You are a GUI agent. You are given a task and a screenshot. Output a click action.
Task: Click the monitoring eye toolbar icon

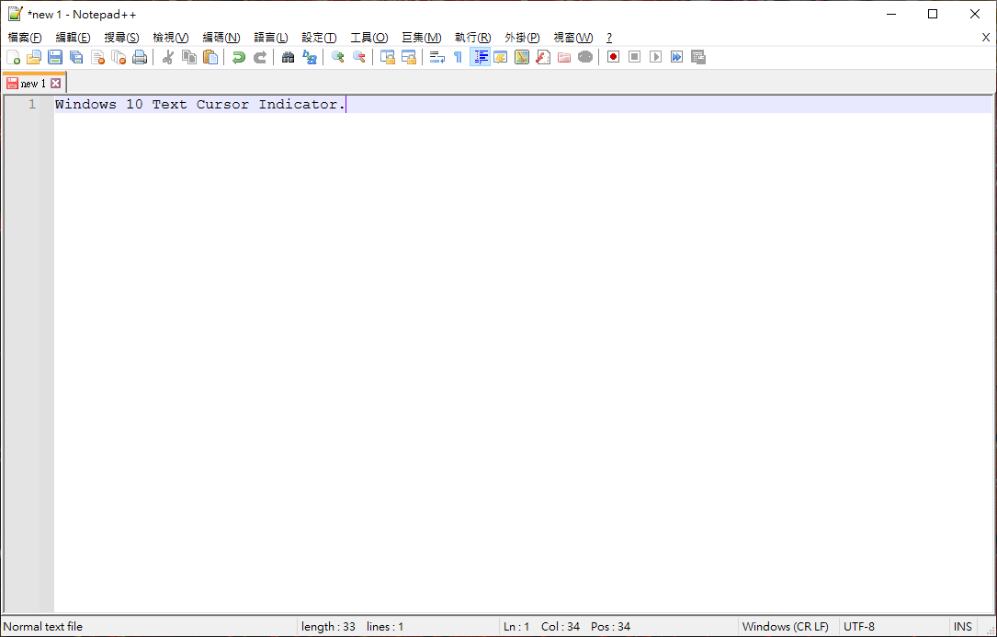585,57
